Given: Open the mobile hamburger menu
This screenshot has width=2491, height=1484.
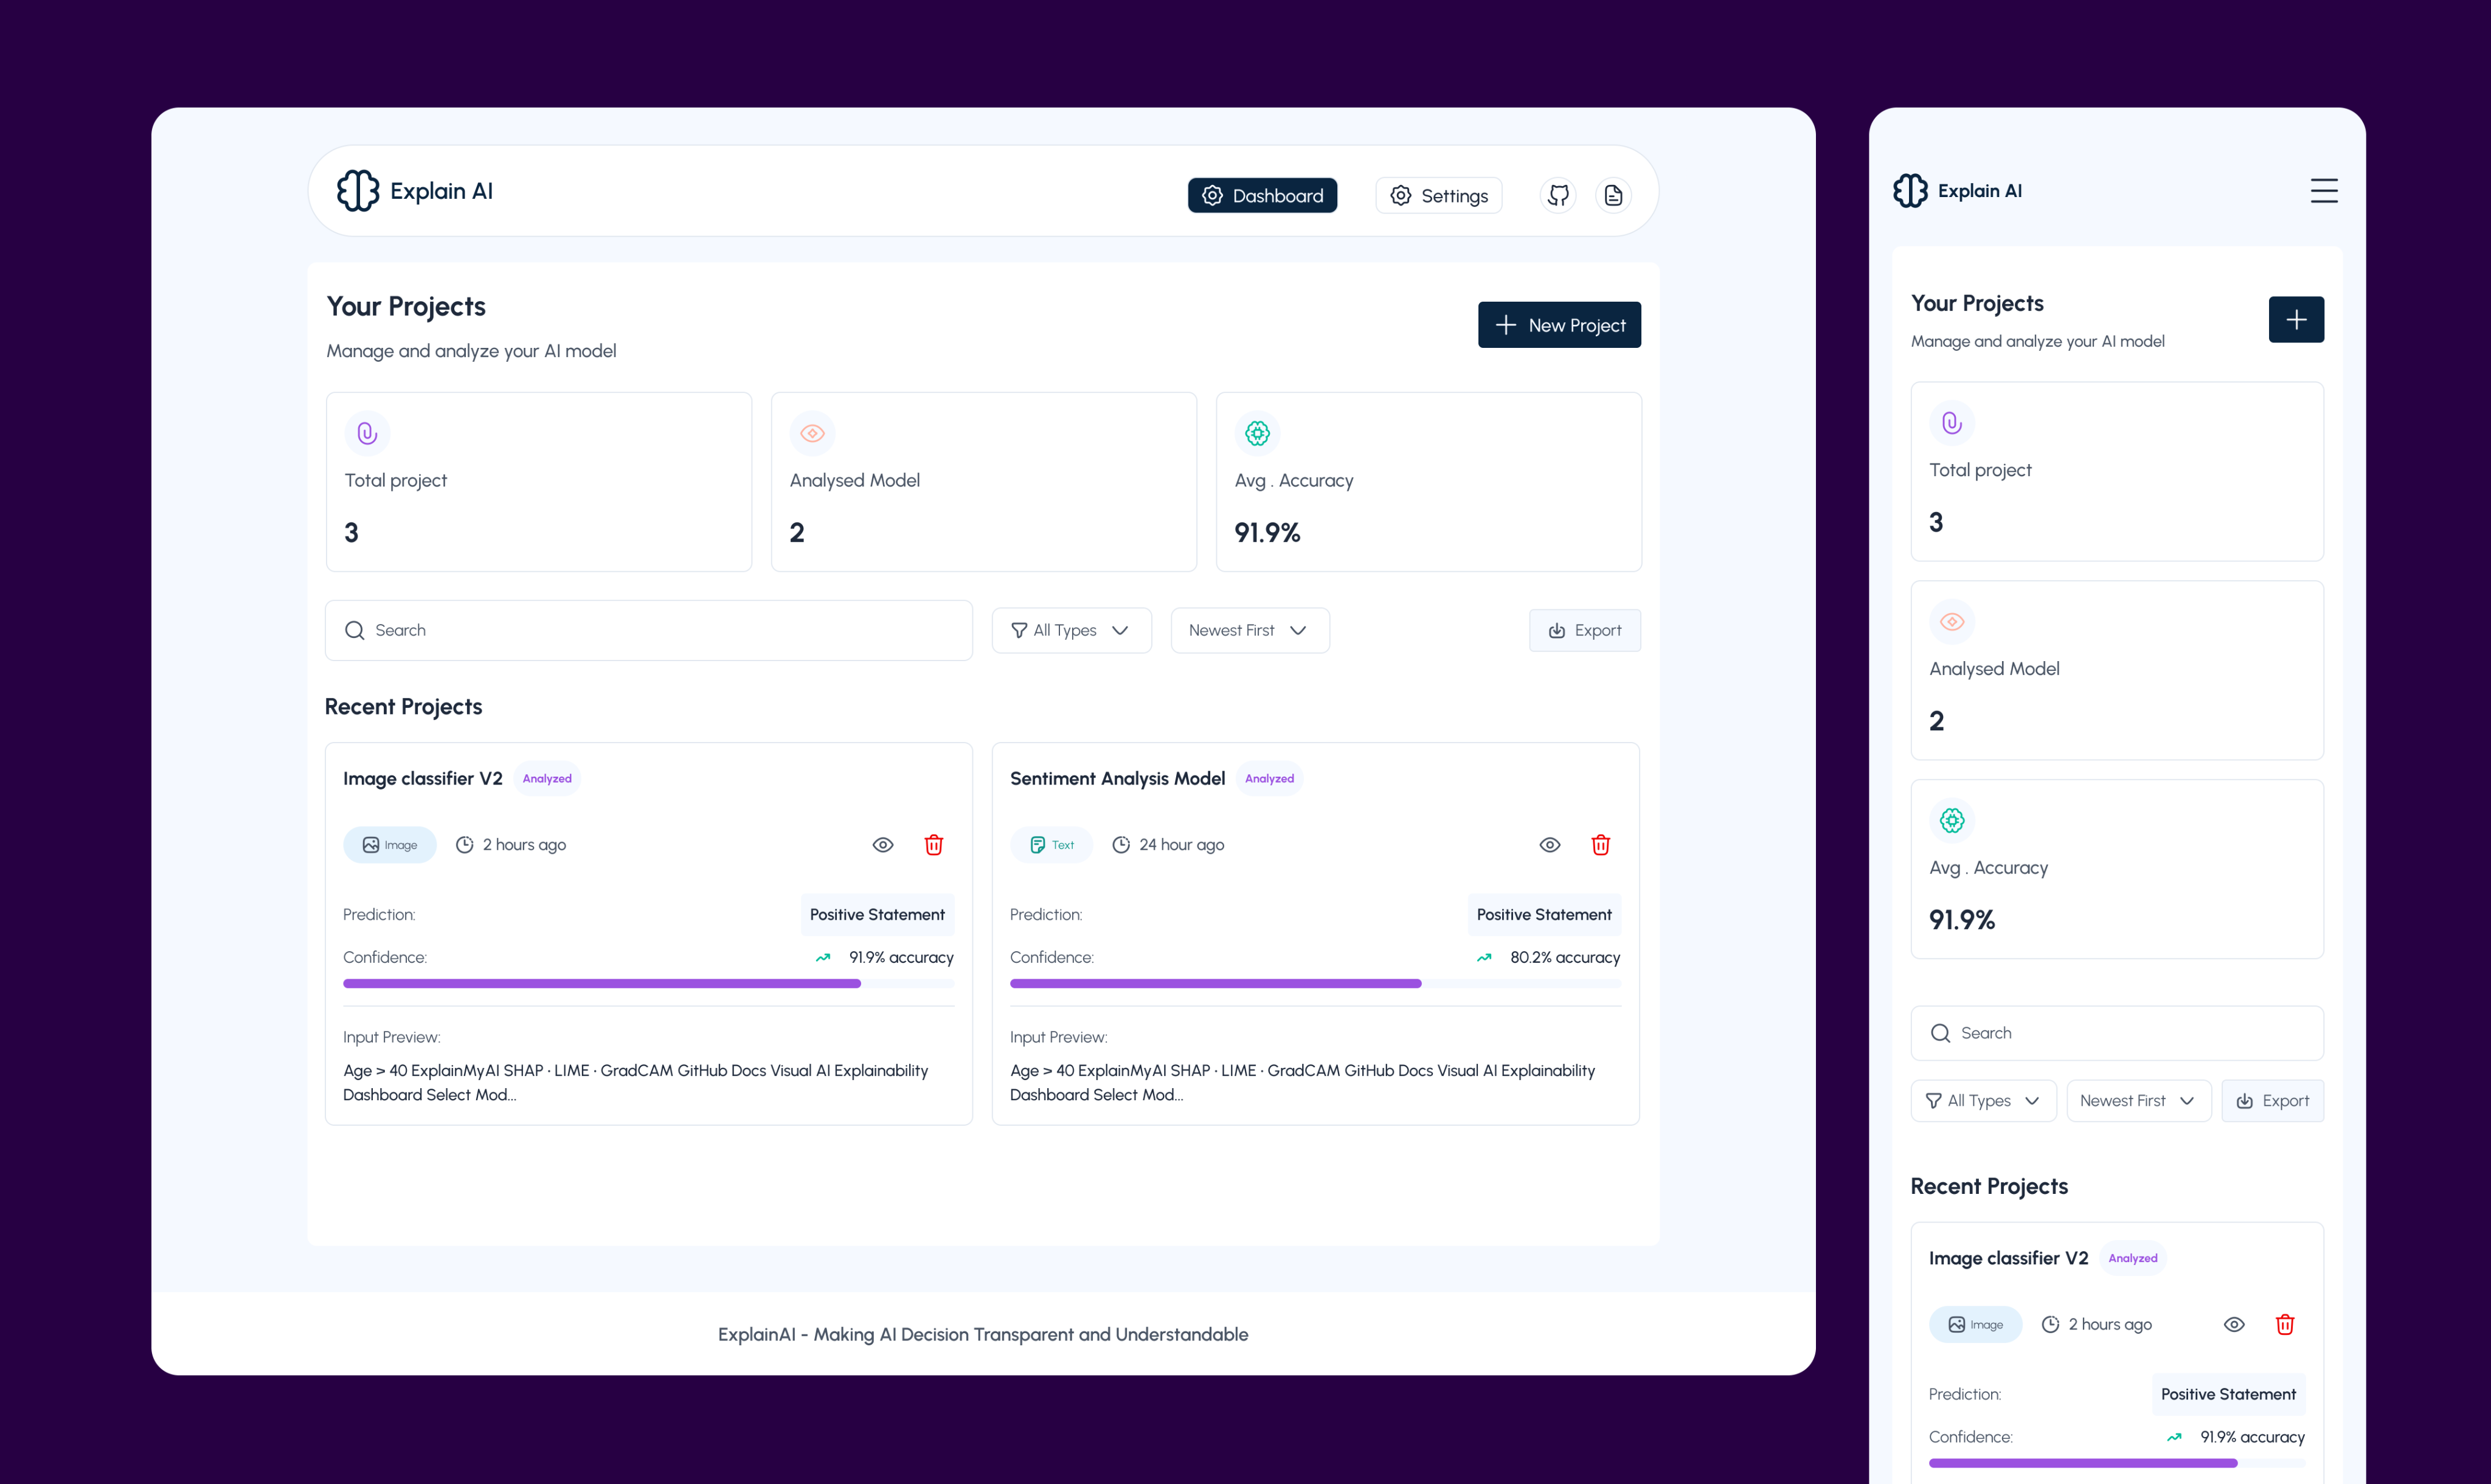Looking at the screenshot, I should (x=2323, y=191).
